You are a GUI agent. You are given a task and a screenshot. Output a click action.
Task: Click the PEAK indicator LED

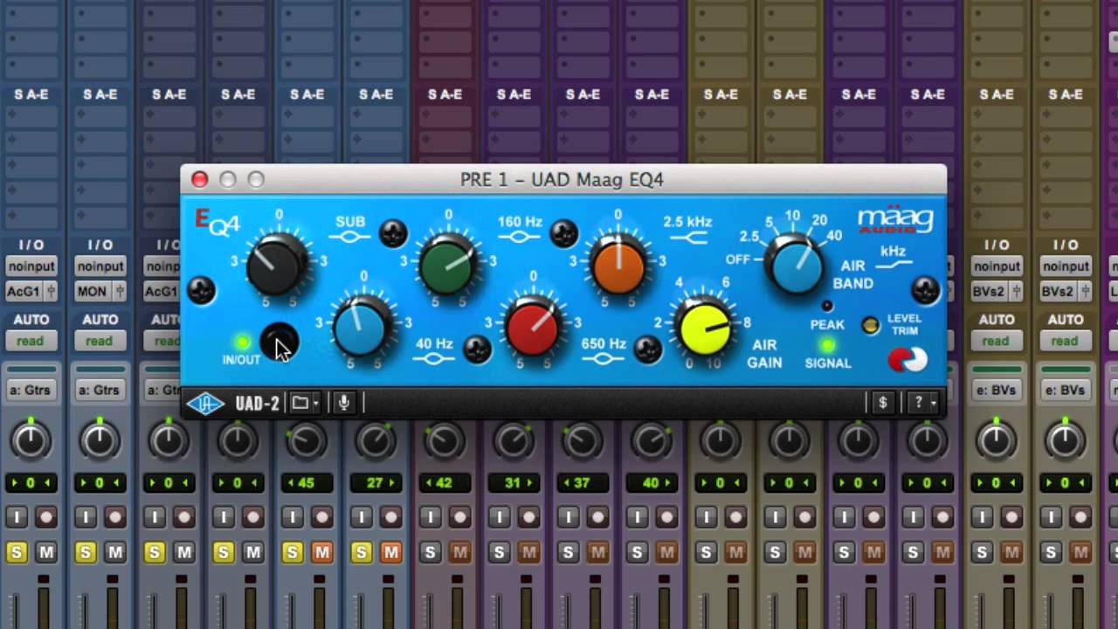click(x=826, y=307)
